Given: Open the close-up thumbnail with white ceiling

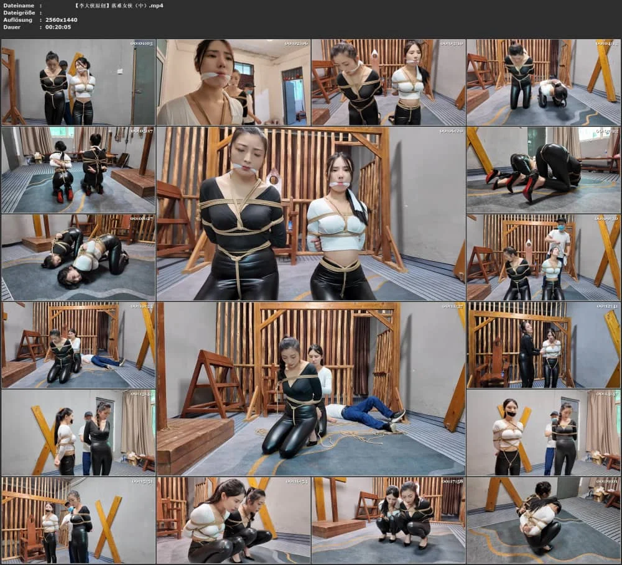Looking at the screenshot, I should pos(233,83).
